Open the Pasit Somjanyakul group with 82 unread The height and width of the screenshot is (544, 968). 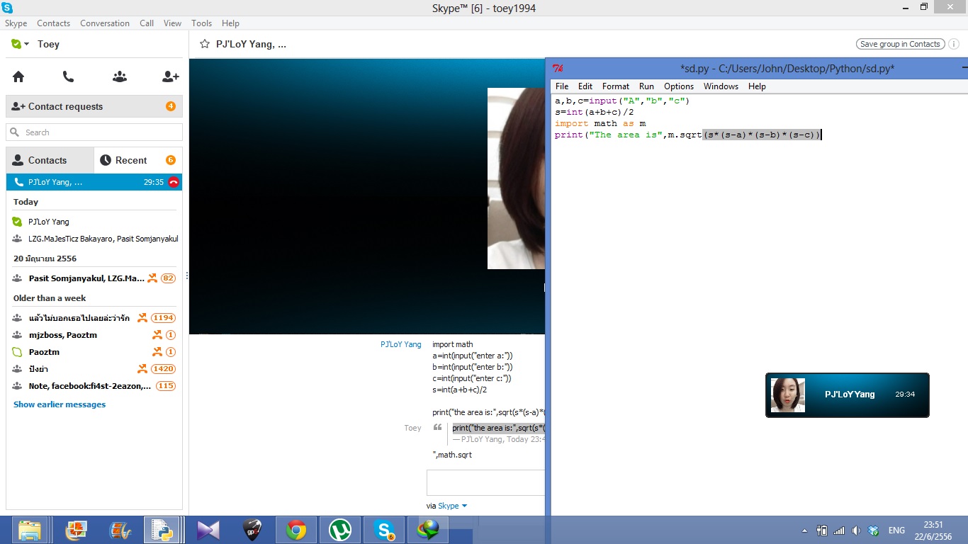(94, 278)
